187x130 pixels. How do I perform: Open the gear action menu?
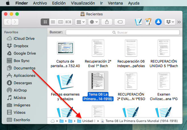point(94,22)
